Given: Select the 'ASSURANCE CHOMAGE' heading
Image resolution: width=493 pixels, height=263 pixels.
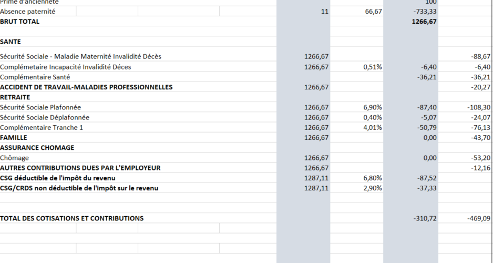Looking at the screenshot, I should coord(37,147).
